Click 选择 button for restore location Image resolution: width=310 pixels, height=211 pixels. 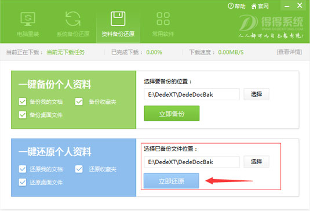coord(256,162)
